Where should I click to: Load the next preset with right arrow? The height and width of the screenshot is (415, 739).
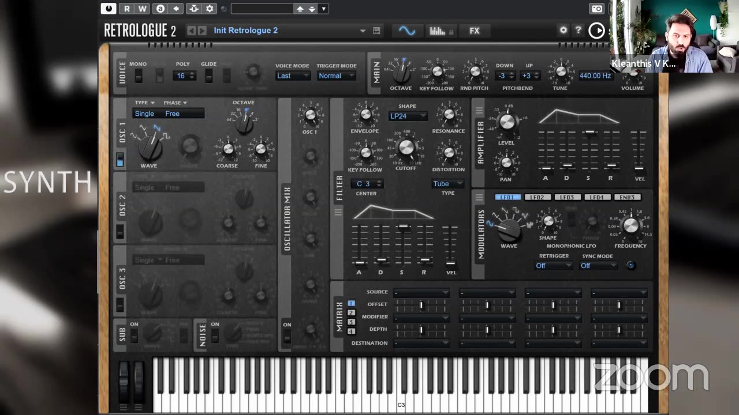pos(202,31)
